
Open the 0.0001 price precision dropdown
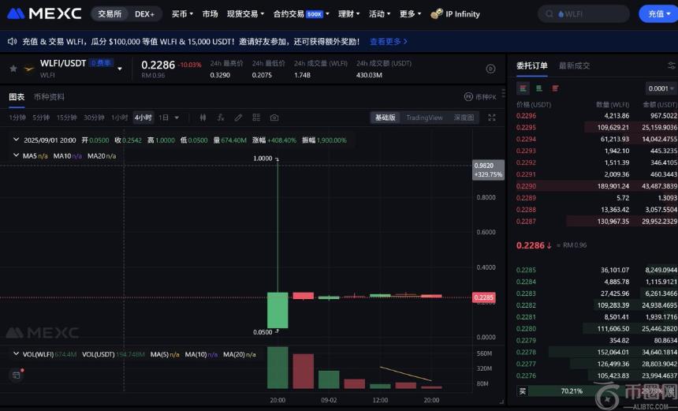click(x=661, y=88)
